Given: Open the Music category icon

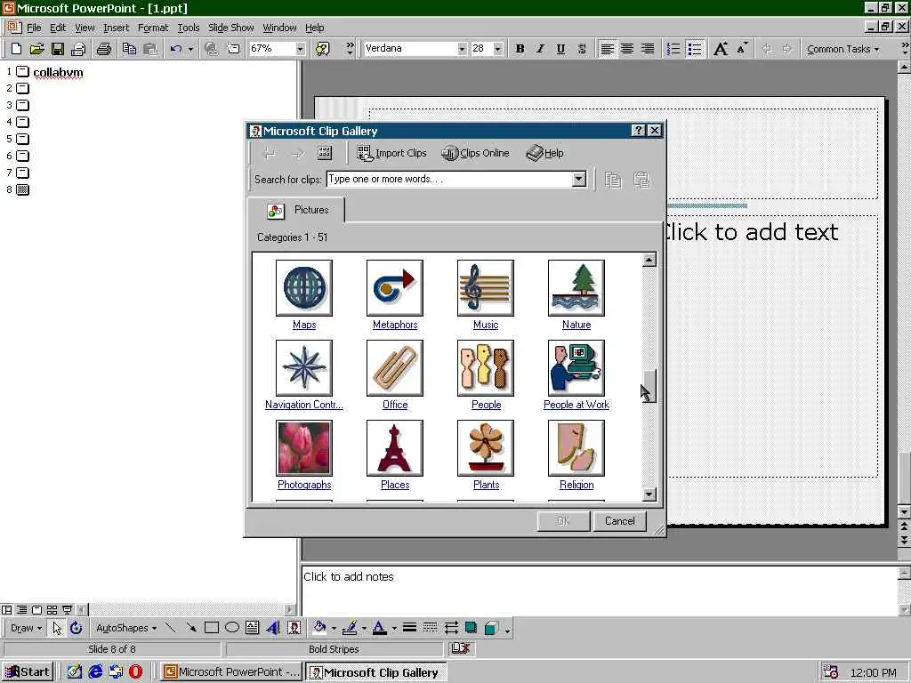Looking at the screenshot, I should tap(486, 288).
